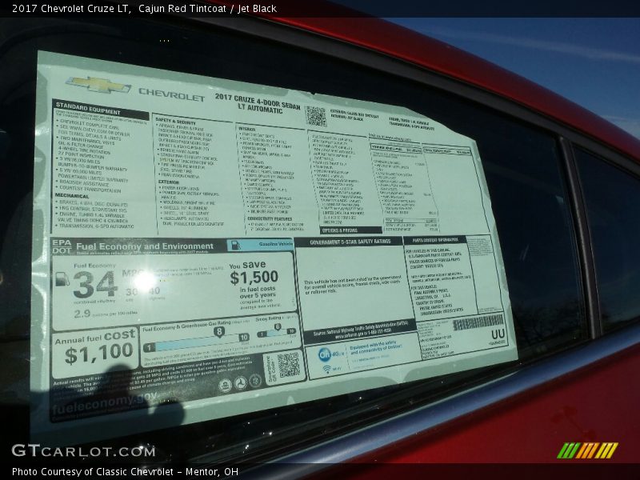Click 'Fuel Economy and Environment' title
This screenshot has width=640, height=480.
click(x=145, y=246)
